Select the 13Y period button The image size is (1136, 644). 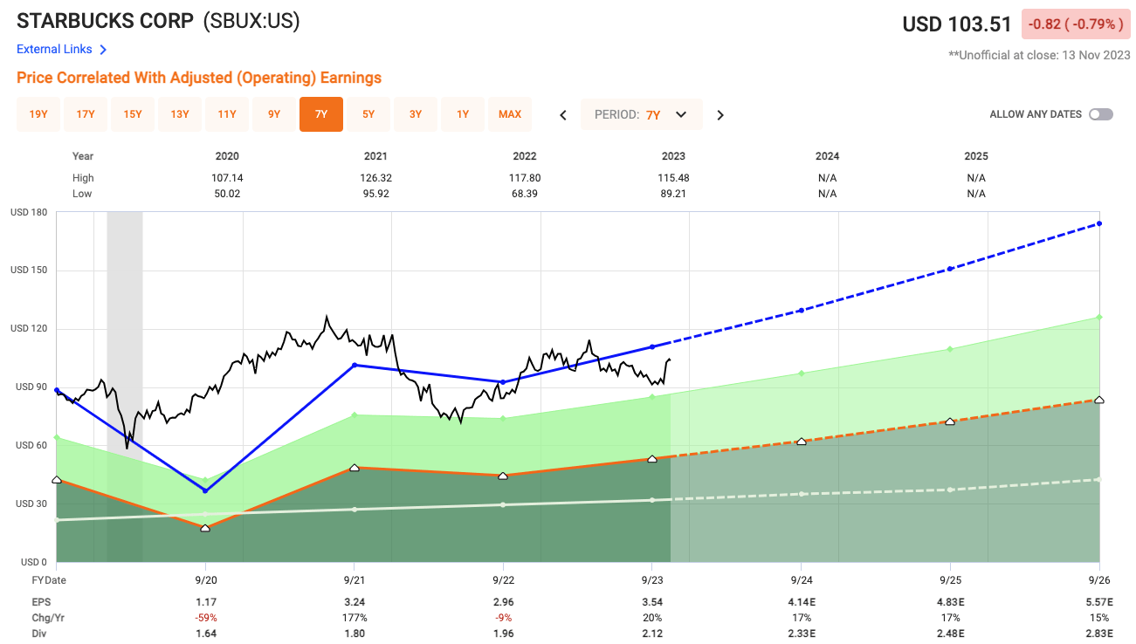179,113
